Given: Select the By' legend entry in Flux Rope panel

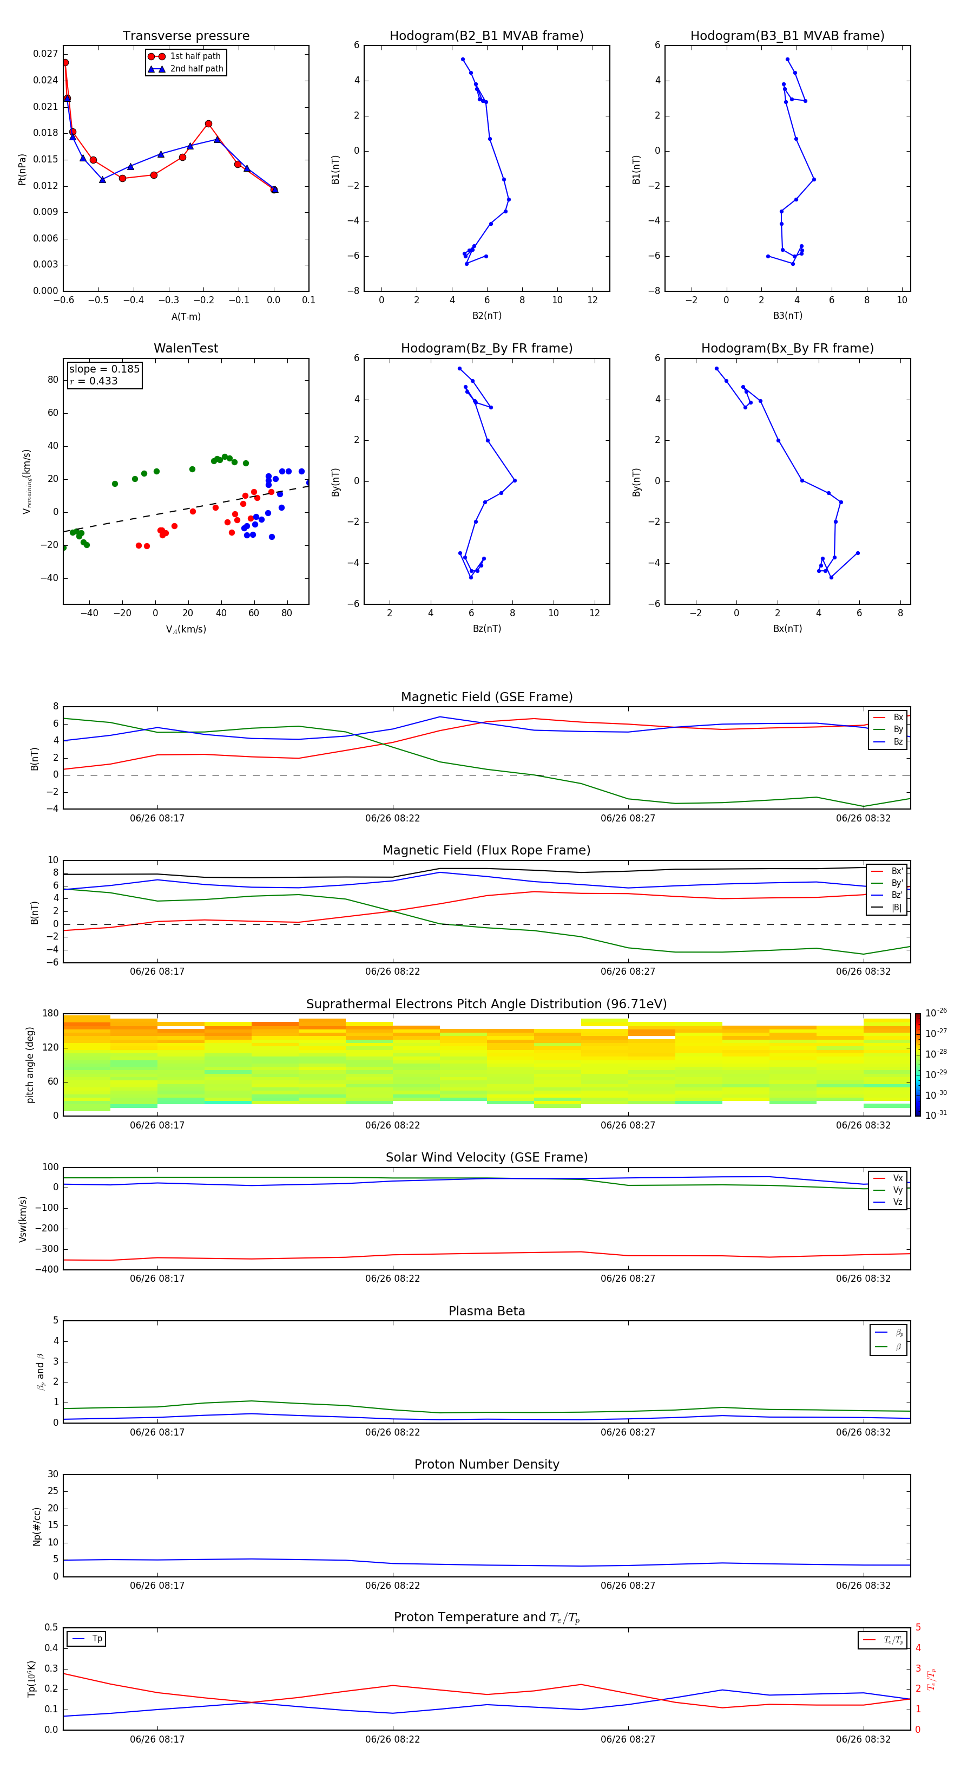Looking at the screenshot, I should tap(887, 883).
